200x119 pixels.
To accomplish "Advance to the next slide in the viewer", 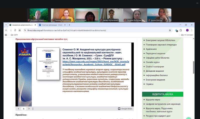I will click(29, 109).
